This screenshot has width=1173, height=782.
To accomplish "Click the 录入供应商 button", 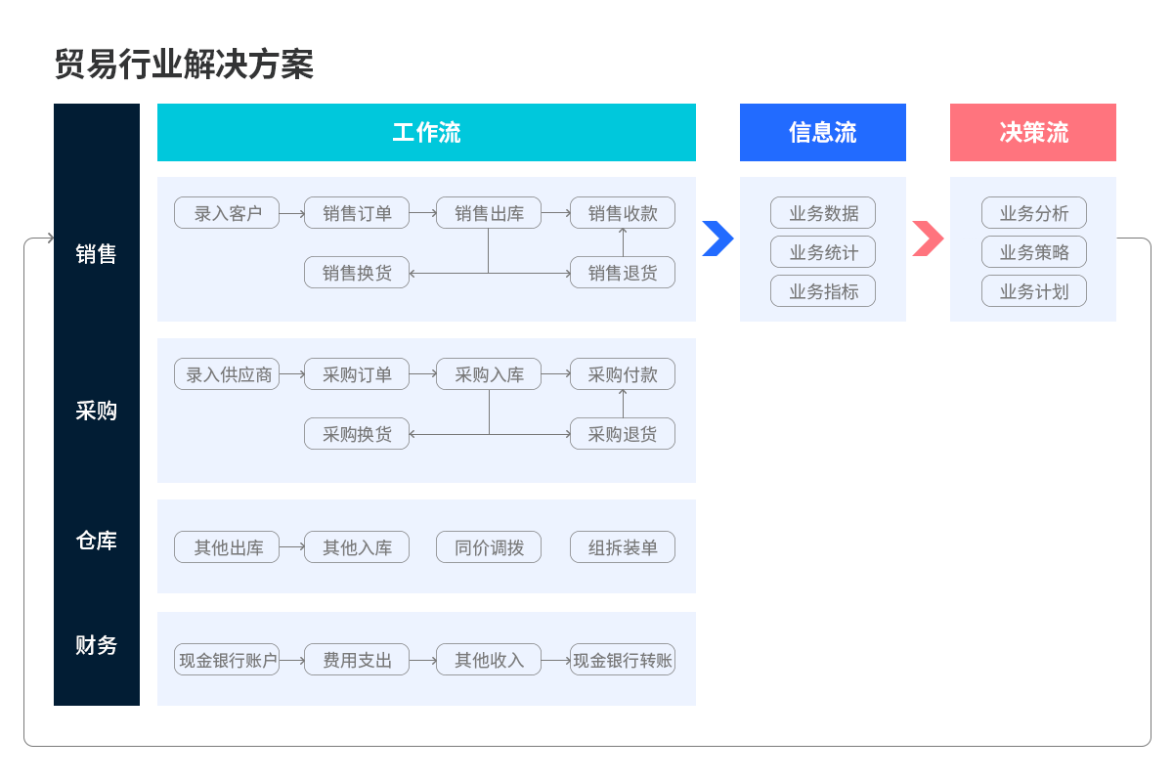I will (227, 374).
